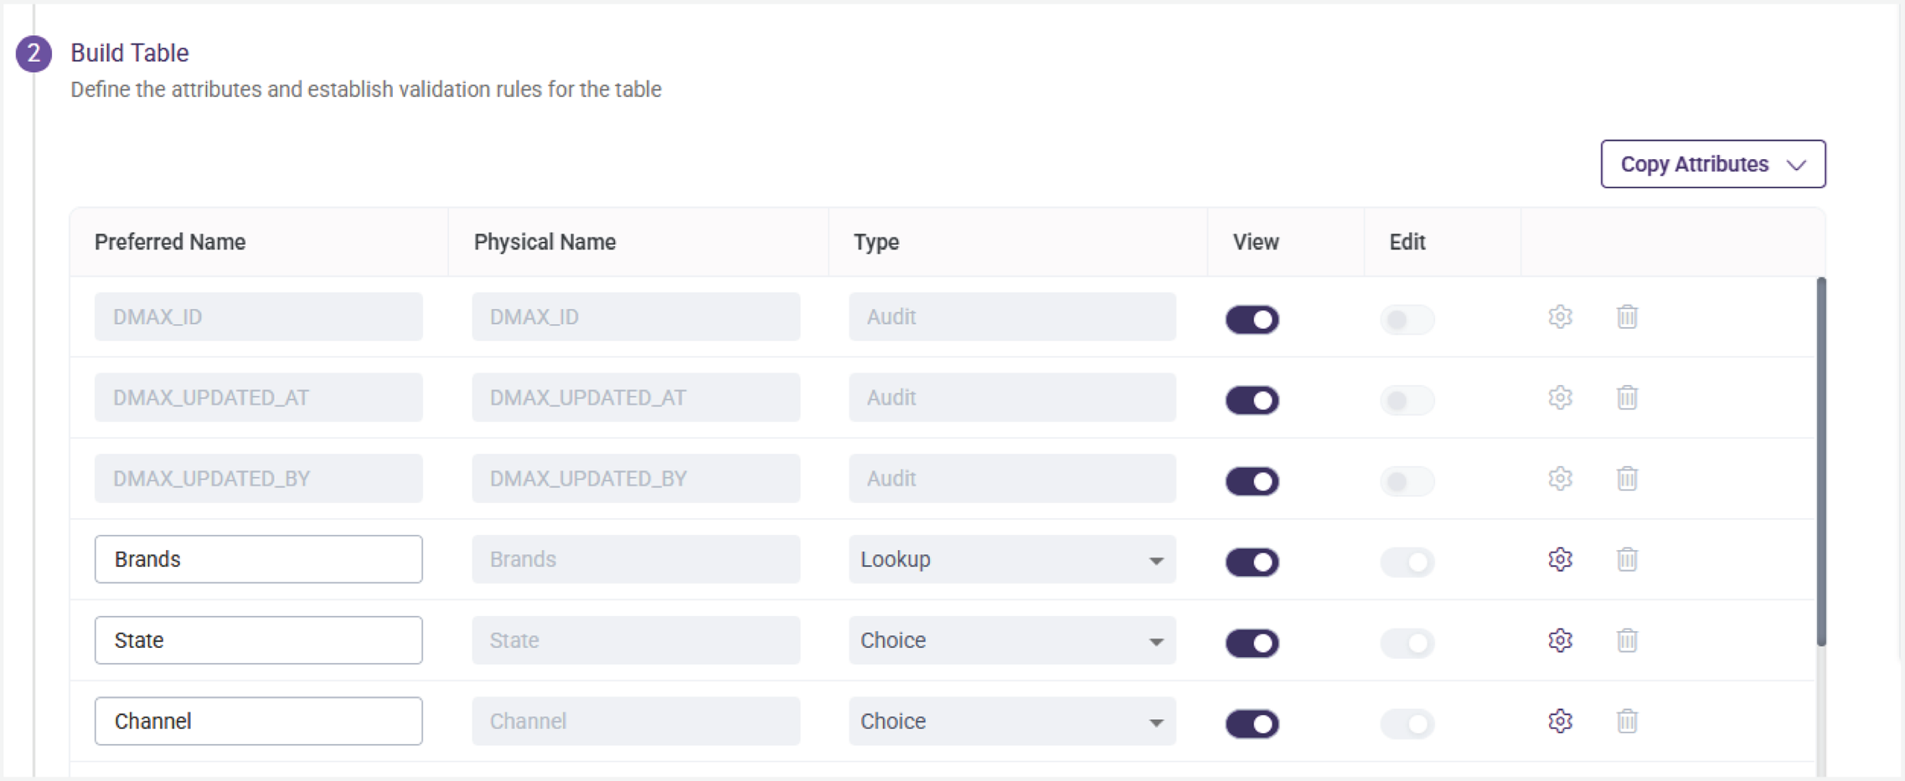Click trash icon on DMAX_UPDATED_BY row
This screenshot has height=781, width=1905.
point(1627,479)
